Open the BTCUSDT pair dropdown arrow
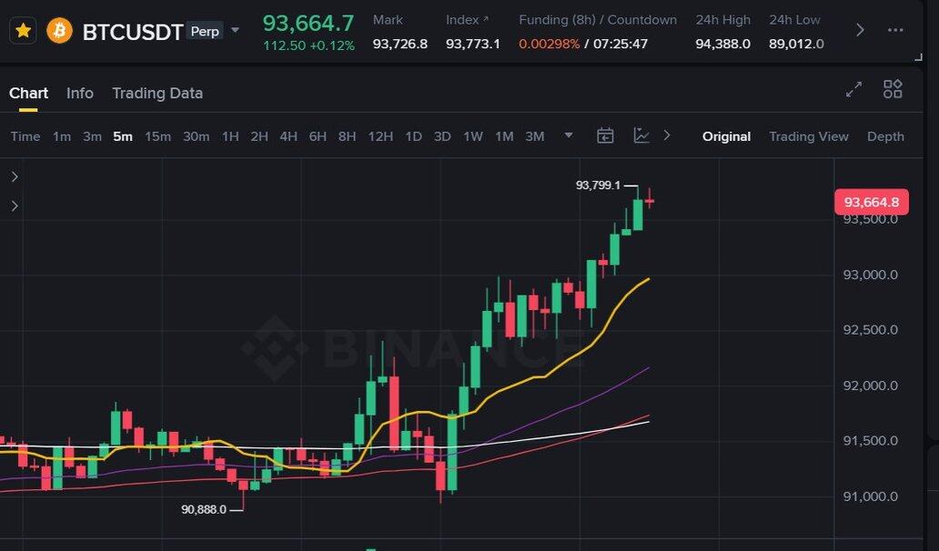Viewport: 939px width, 551px height. point(235,30)
